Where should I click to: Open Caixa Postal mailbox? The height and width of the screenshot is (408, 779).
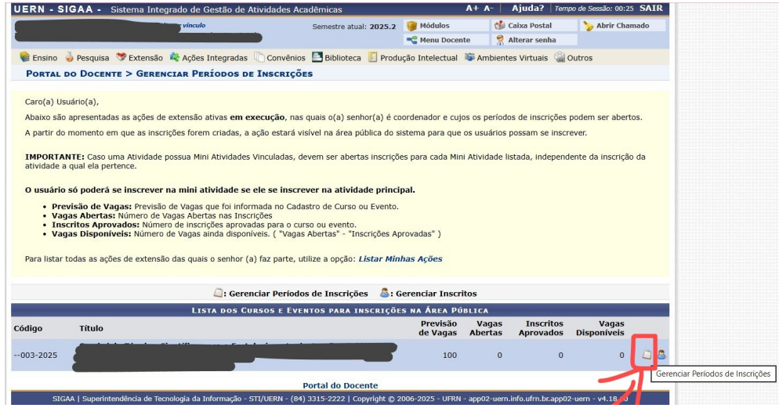coord(534,26)
